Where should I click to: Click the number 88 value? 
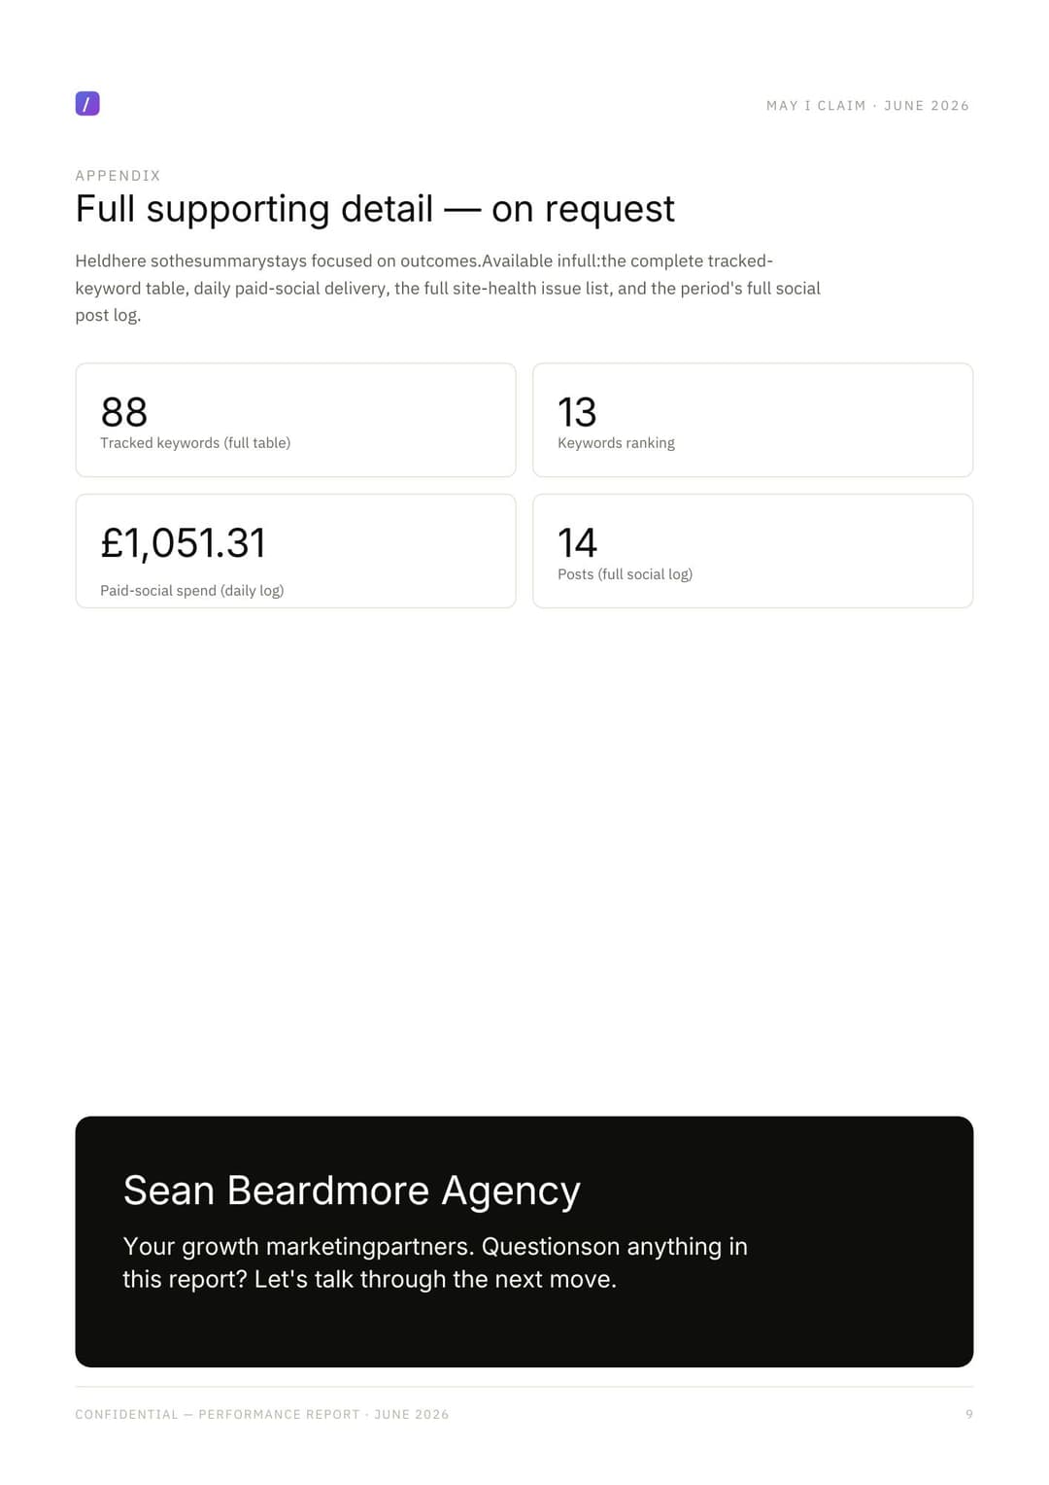pos(124,412)
